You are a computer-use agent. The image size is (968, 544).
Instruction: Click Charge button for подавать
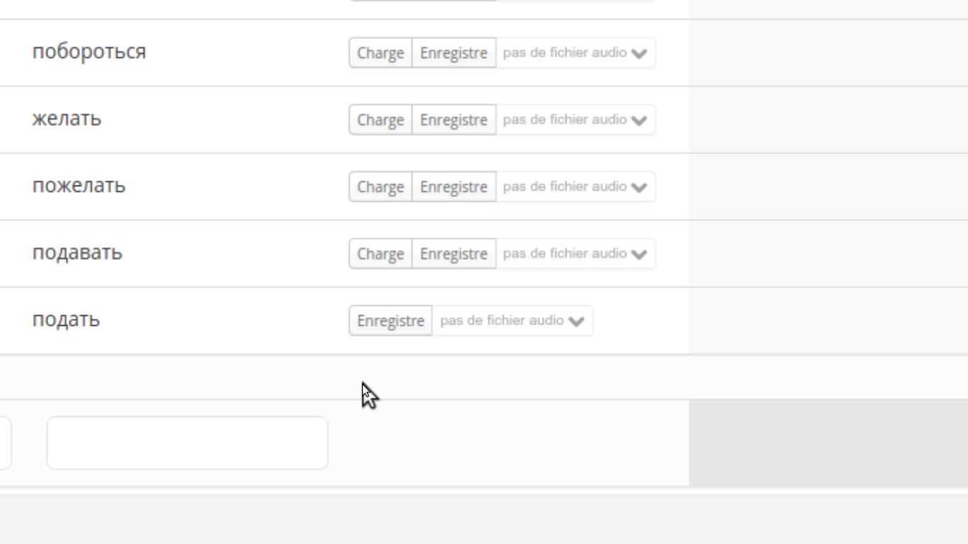(381, 254)
